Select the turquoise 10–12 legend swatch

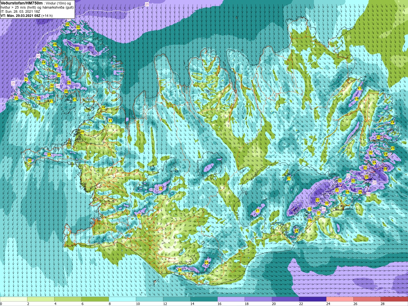pyautogui.click(x=149, y=299)
